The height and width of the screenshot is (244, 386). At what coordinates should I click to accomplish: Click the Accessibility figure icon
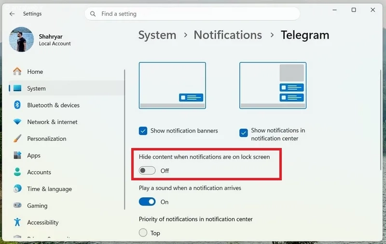point(17,222)
